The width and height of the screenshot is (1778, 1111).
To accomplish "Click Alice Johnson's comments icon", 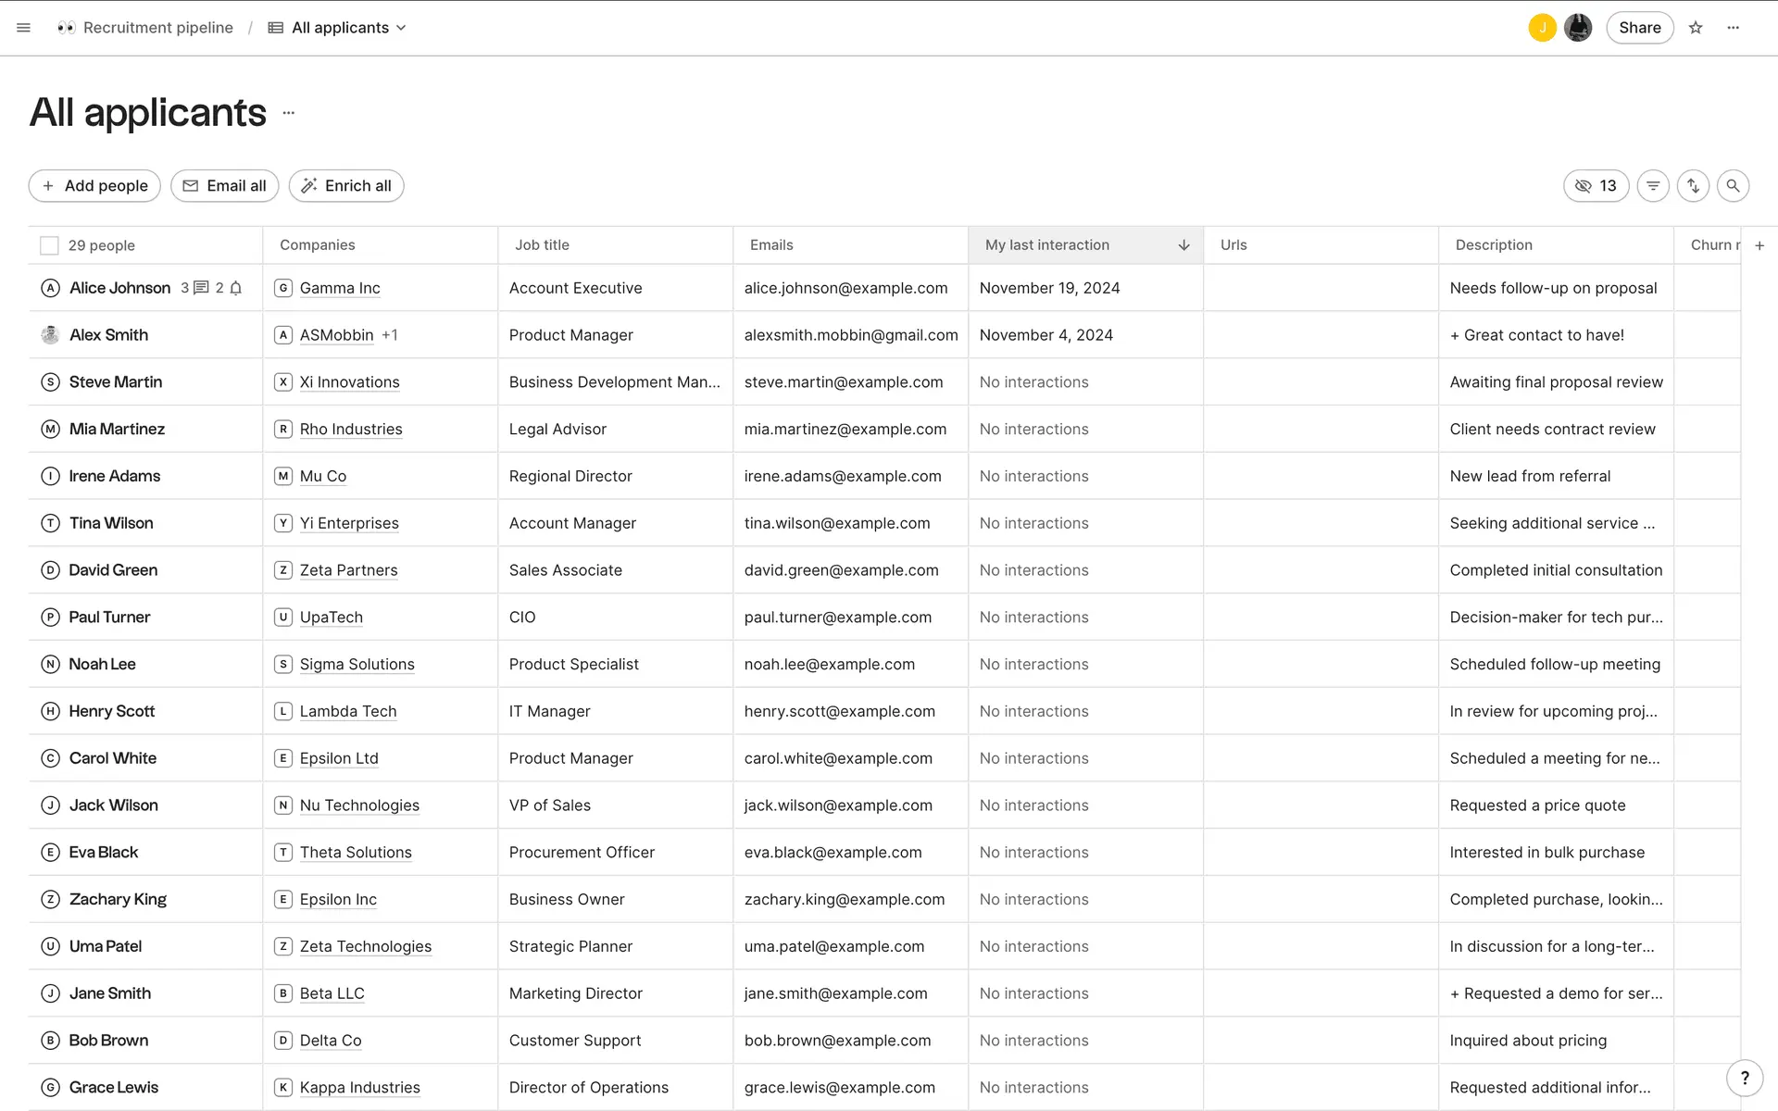I will 201,288.
